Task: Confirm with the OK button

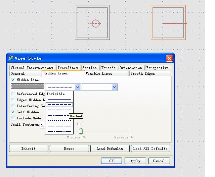Action: [112, 161]
